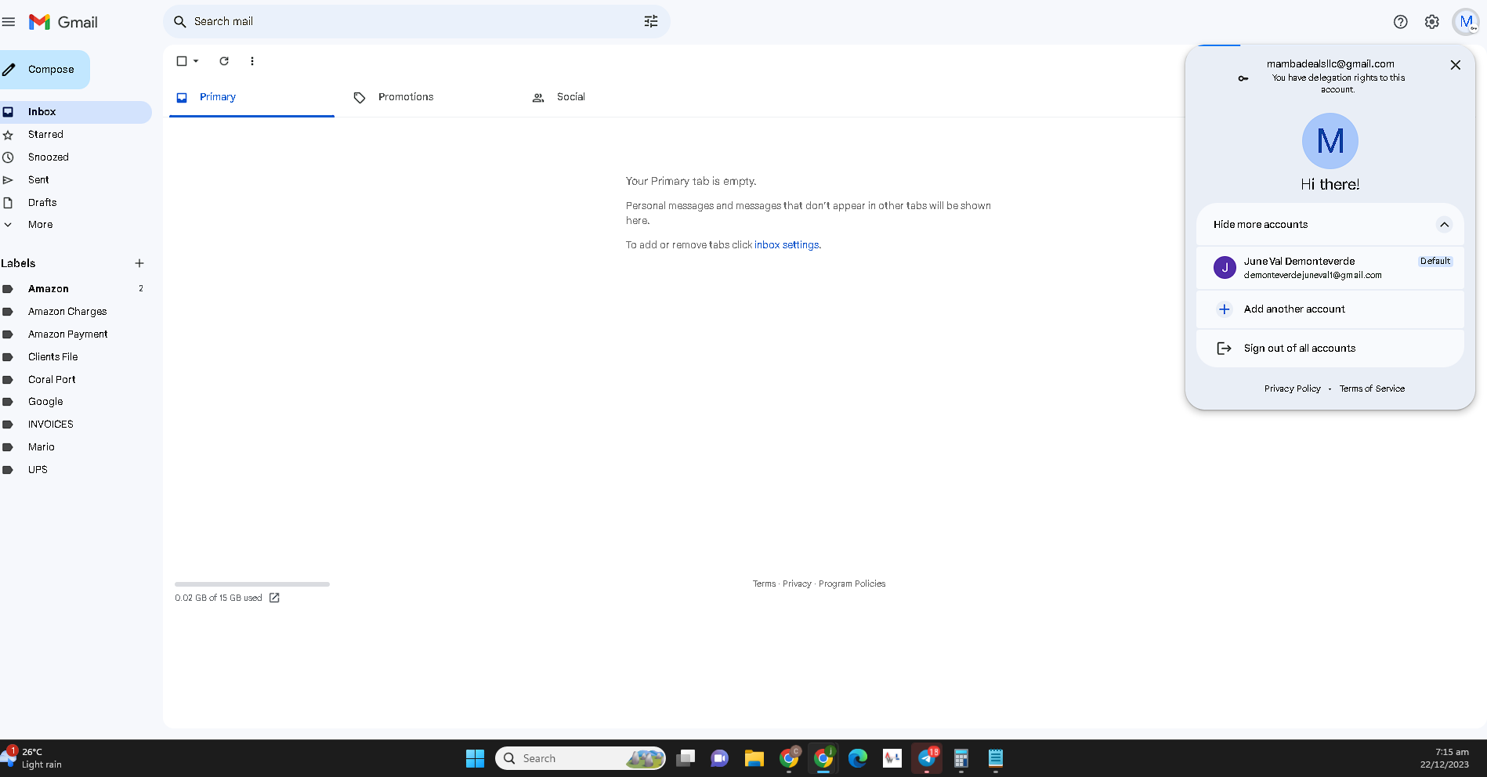Click the account avatar in top-right corner
Image resolution: width=1487 pixels, height=777 pixels.
[1466, 22]
